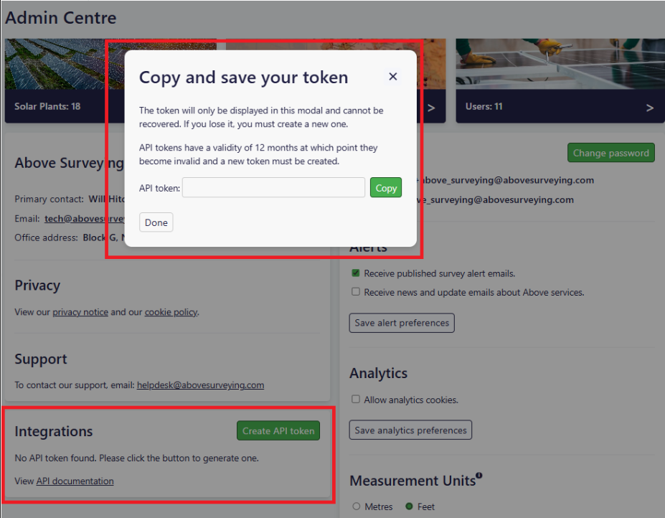Viewport: 665px width, 518px height.
Task: Open the privacy notice link
Action: coord(80,312)
